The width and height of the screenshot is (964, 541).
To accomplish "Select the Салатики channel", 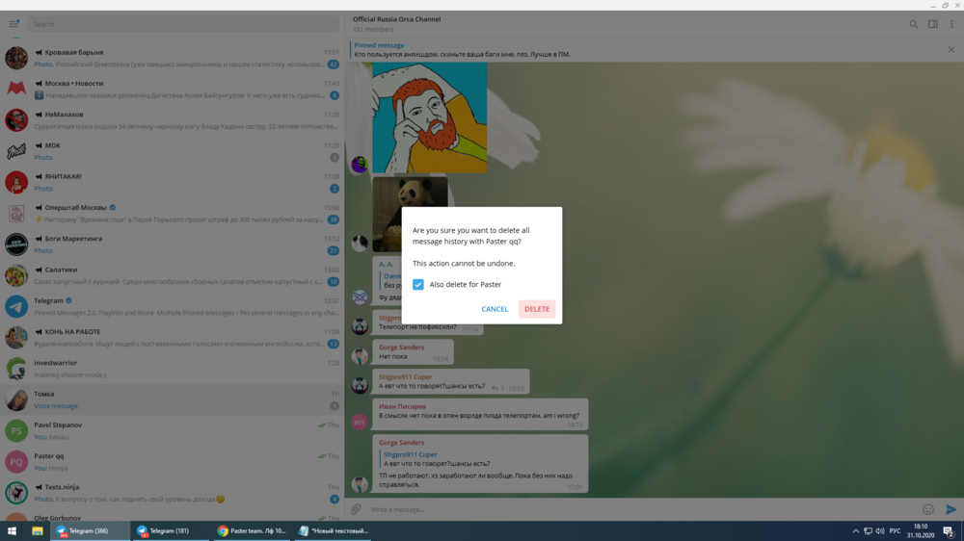I will [x=173, y=275].
